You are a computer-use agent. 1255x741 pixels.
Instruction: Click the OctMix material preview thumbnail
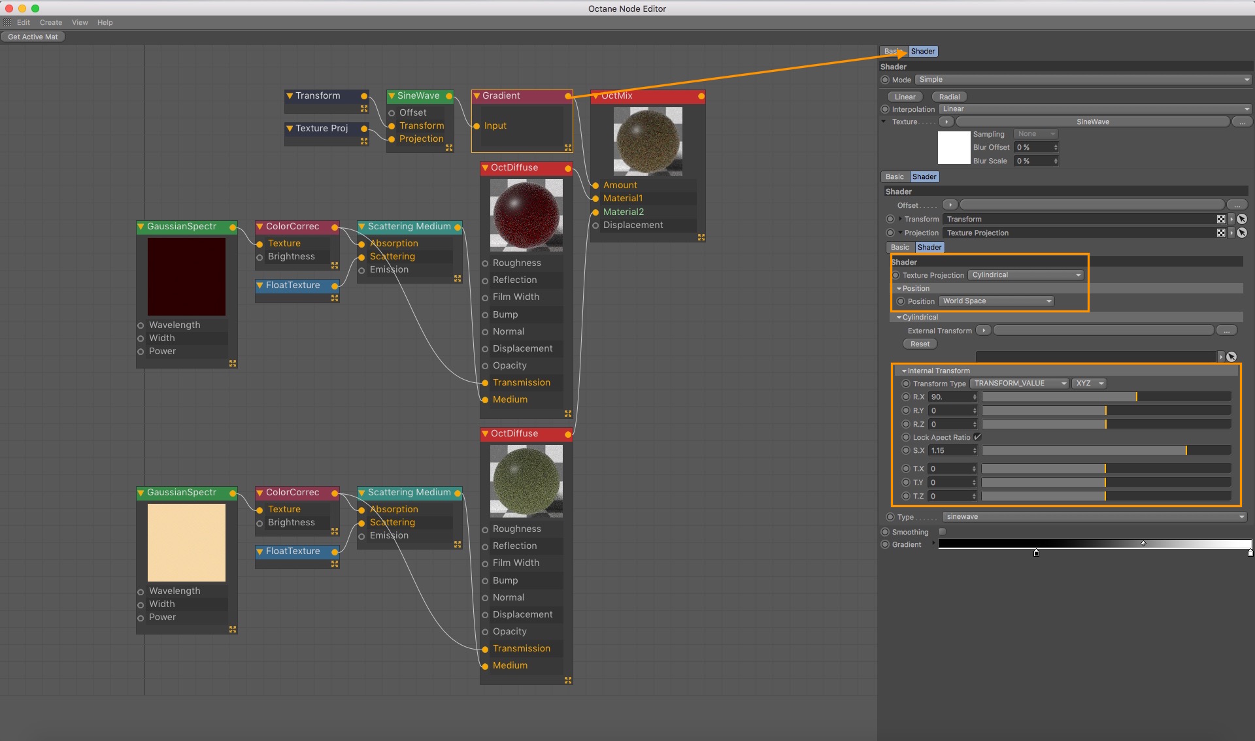[x=647, y=141]
